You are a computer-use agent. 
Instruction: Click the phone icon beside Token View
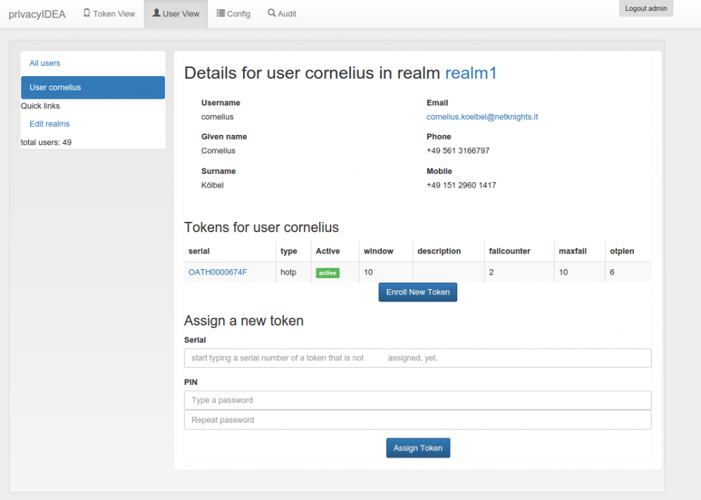tap(87, 13)
